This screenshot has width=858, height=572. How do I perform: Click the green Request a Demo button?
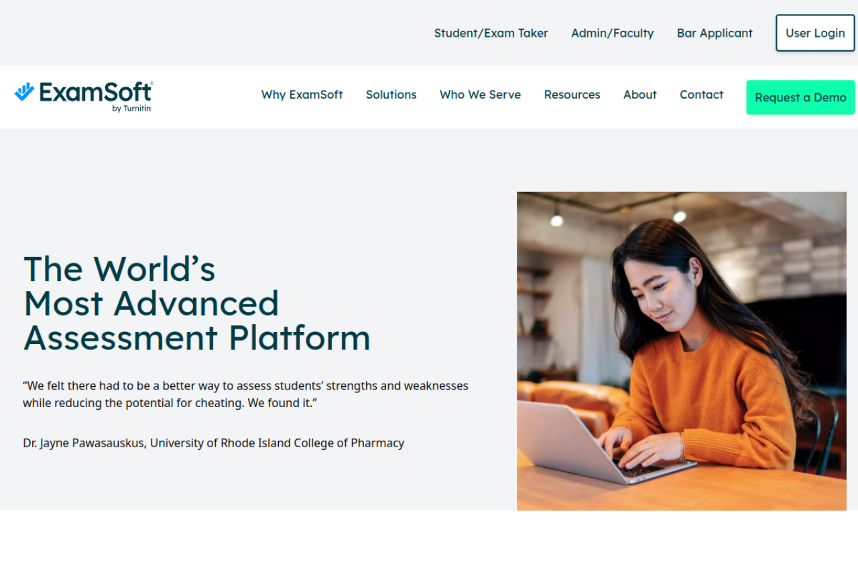(800, 97)
